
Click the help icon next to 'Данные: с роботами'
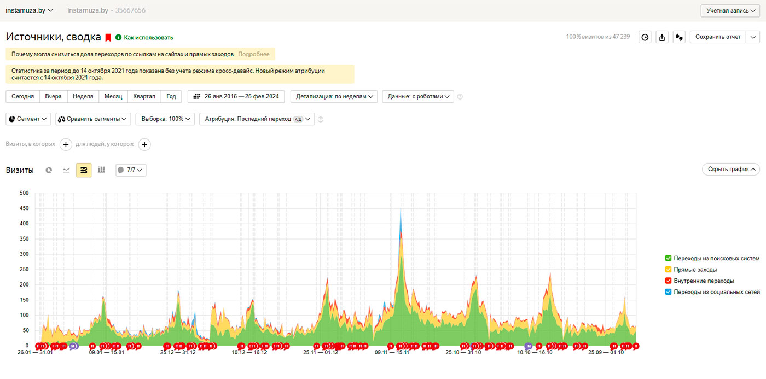click(460, 97)
